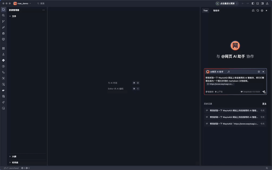This screenshot has height=170, width=272.
Task: Open the 资源管理器 more actions ellipsis
Action: (44, 10)
